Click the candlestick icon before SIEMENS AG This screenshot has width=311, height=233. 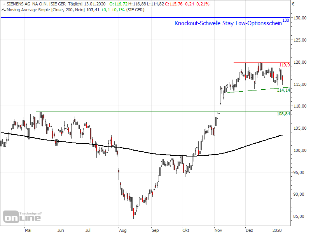pos(4,4)
